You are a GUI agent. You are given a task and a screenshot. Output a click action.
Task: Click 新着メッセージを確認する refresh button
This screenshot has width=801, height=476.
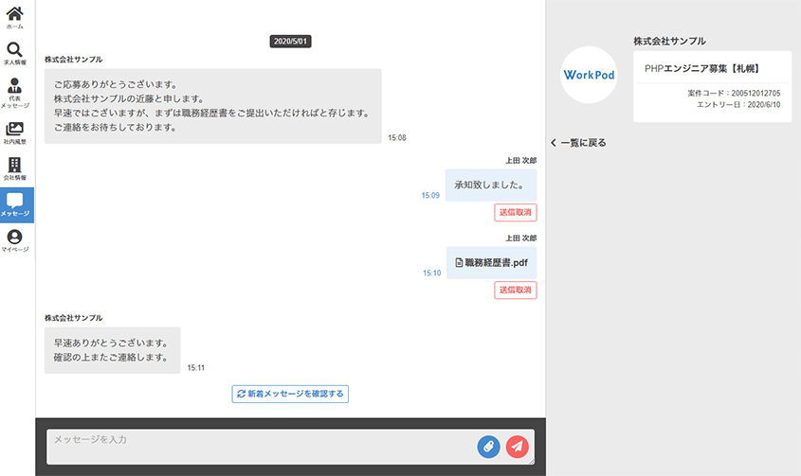[290, 394]
